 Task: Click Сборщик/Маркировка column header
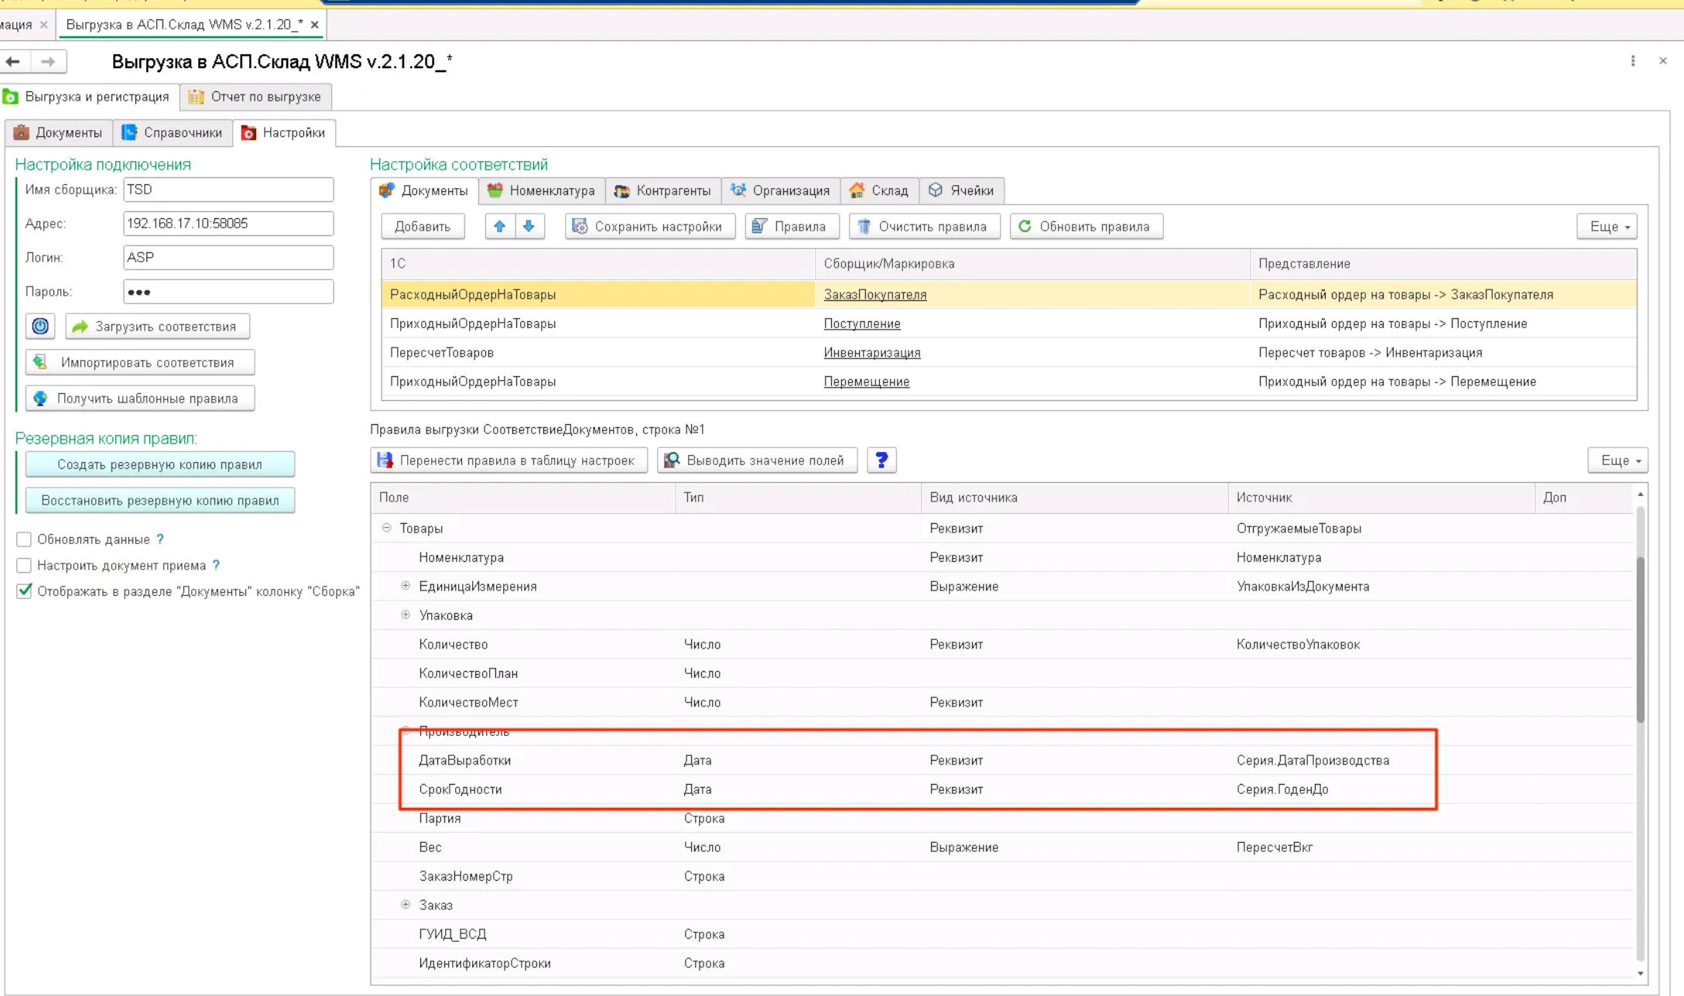[1032, 264]
